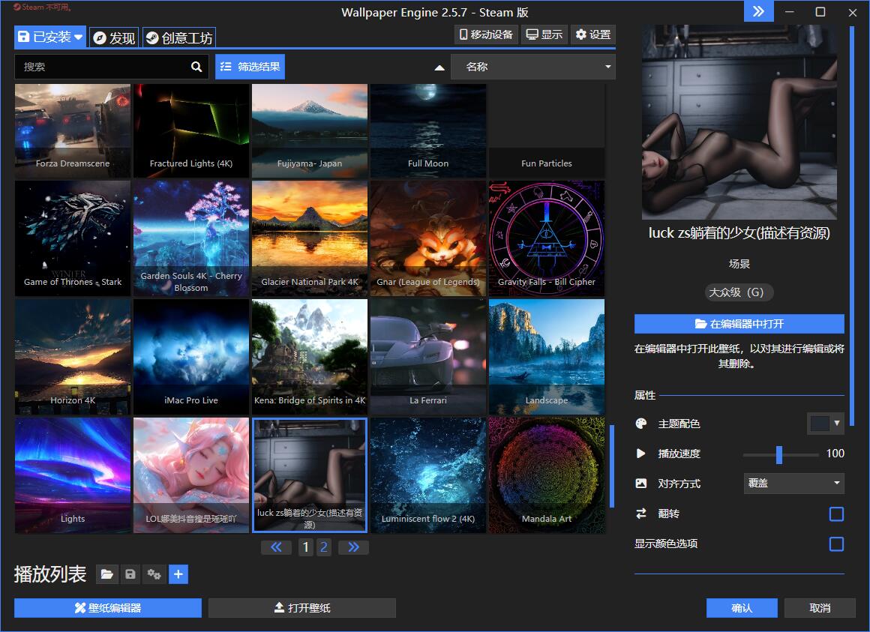
Task: Open the theme color swatch dropdown
Action: point(826,424)
